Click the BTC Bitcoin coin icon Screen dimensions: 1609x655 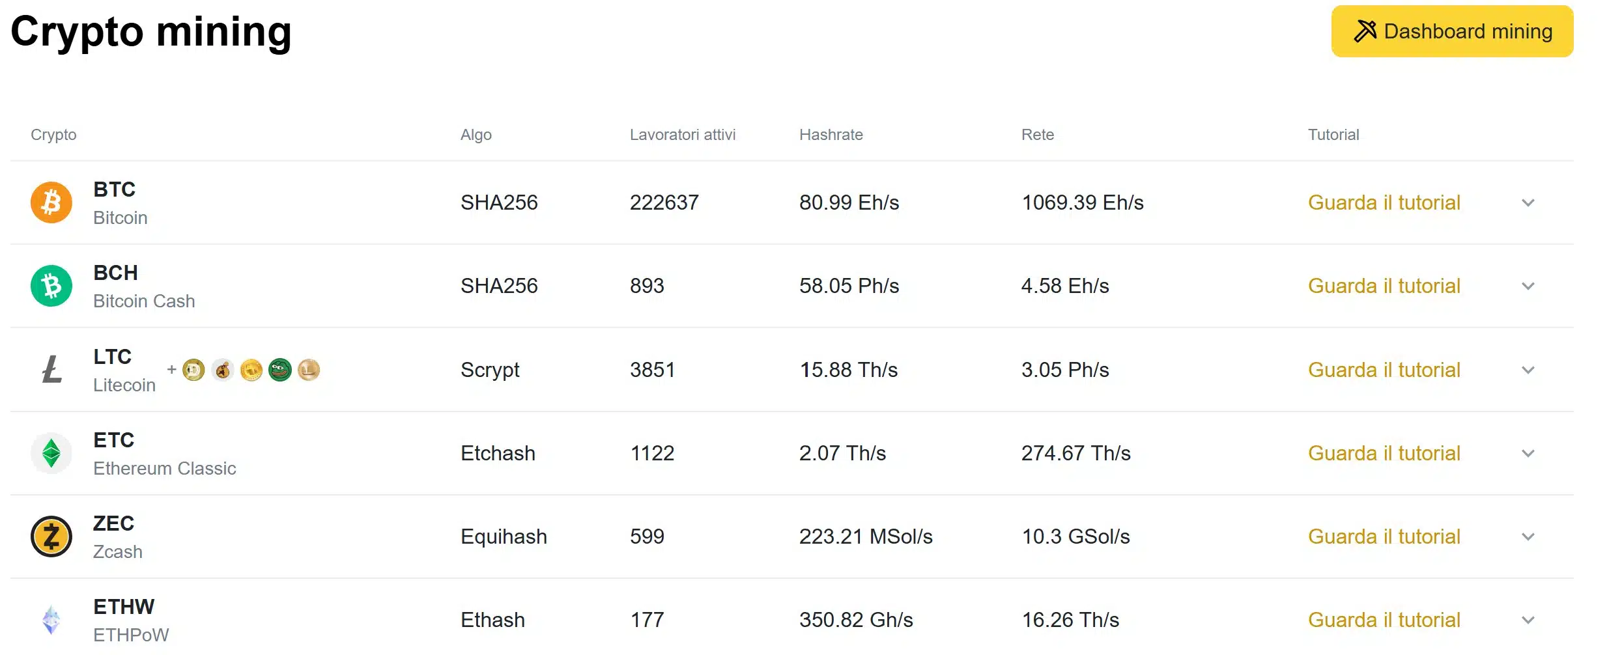click(51, 202)
